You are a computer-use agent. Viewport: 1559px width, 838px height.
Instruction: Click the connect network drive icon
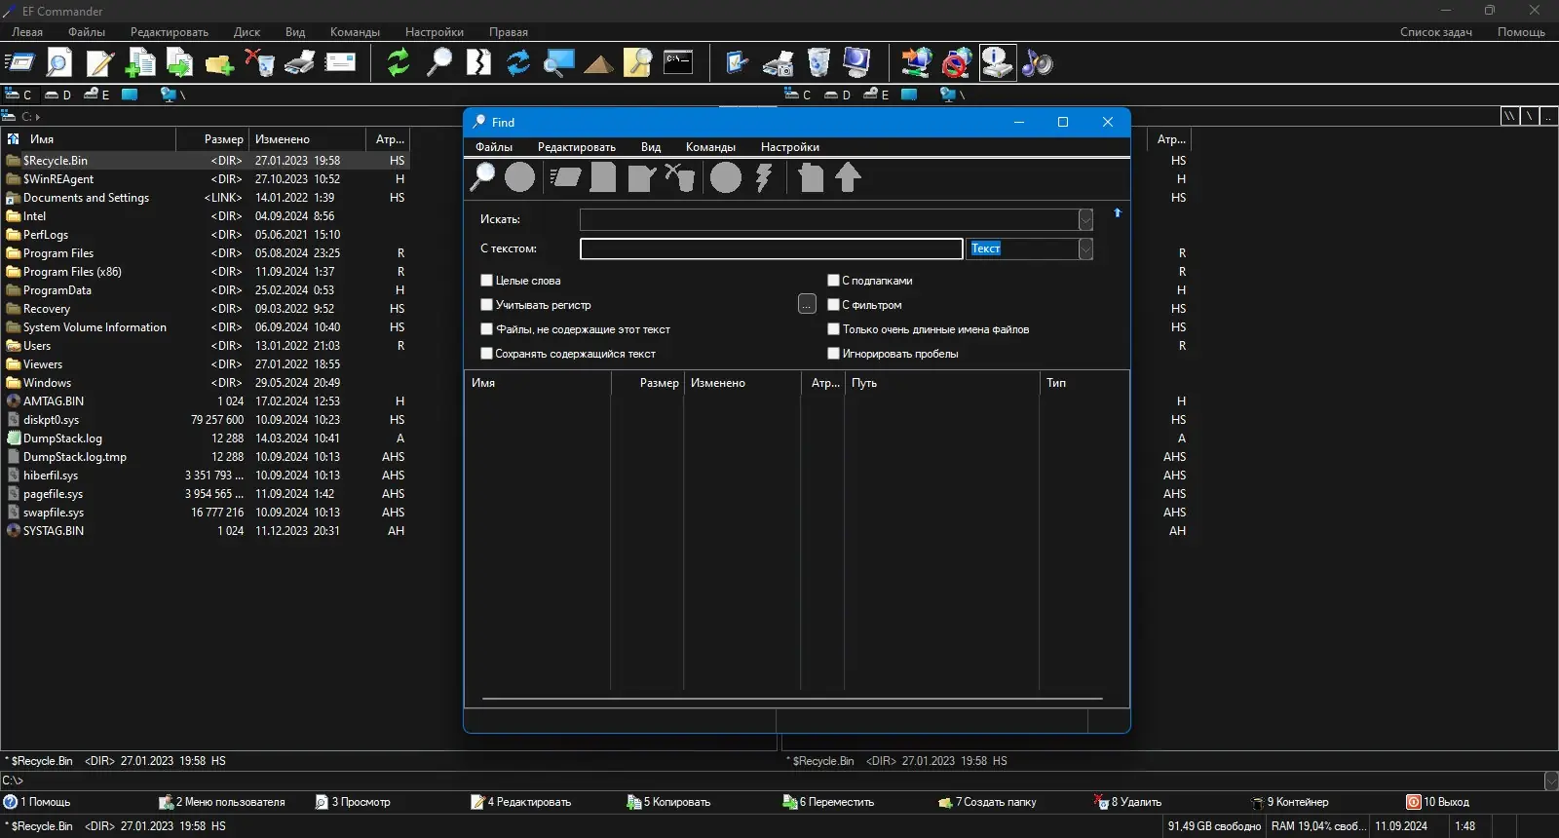(x=916, y=63)
